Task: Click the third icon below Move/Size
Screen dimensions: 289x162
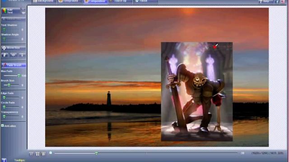Action: point(22,55)
